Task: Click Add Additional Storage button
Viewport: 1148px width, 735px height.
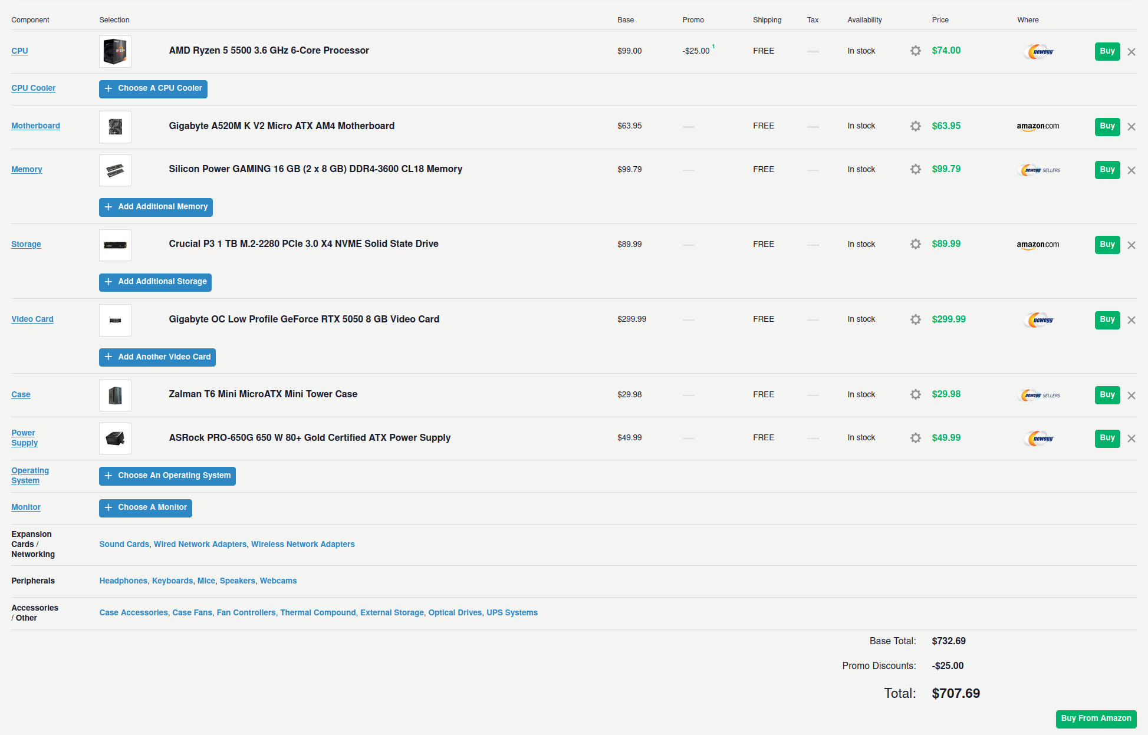Action: (x=155, y=282)
